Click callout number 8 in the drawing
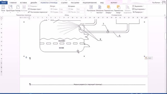Image resolution: width=167 pixels, height=94 pixels. click(x=100, y=39)
